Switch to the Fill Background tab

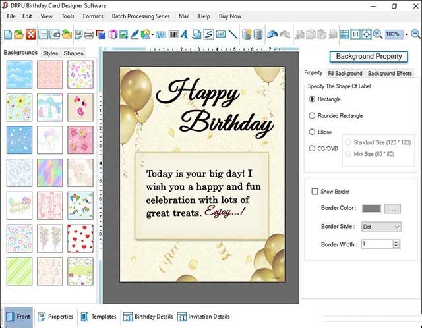[345, 74]
